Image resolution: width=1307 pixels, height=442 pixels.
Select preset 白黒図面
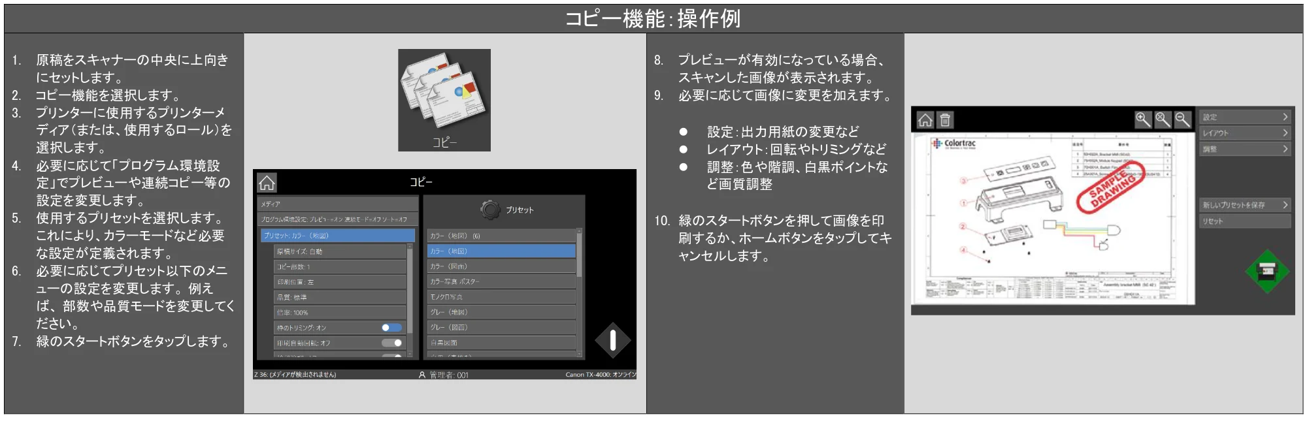tap(501, 343)
